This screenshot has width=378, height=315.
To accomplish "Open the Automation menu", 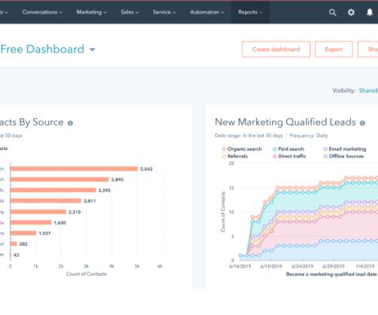I will pyautogui.click(x=207, y=12).
